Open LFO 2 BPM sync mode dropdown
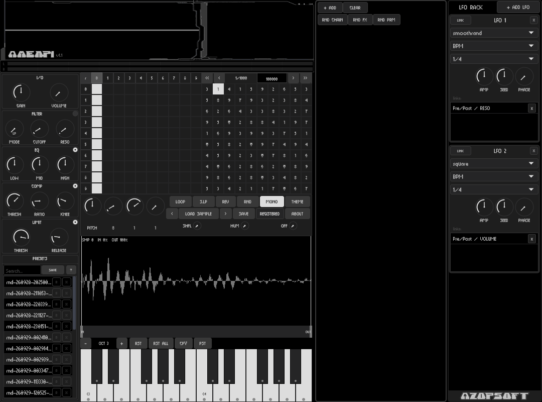Viewport: 542px width, 402px height. coord(494,176)
